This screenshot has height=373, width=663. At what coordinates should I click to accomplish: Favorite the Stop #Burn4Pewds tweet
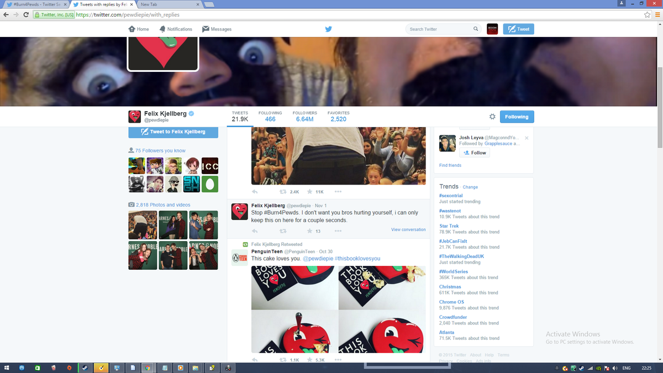309,231
